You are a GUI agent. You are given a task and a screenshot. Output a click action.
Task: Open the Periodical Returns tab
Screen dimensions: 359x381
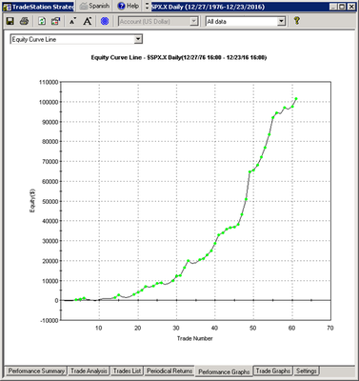(170, 371)
